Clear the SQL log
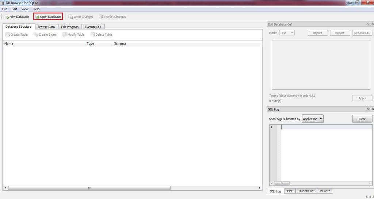Viewport: 374px width, 199px height. [x=362, y=119]
